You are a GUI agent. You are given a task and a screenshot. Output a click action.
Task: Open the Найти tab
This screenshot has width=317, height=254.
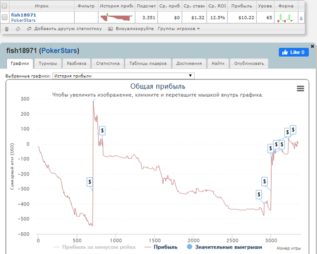[x=218, y=63]
